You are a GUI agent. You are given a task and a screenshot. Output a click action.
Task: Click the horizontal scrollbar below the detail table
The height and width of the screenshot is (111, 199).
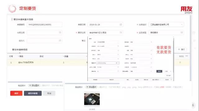pos(35,82)
